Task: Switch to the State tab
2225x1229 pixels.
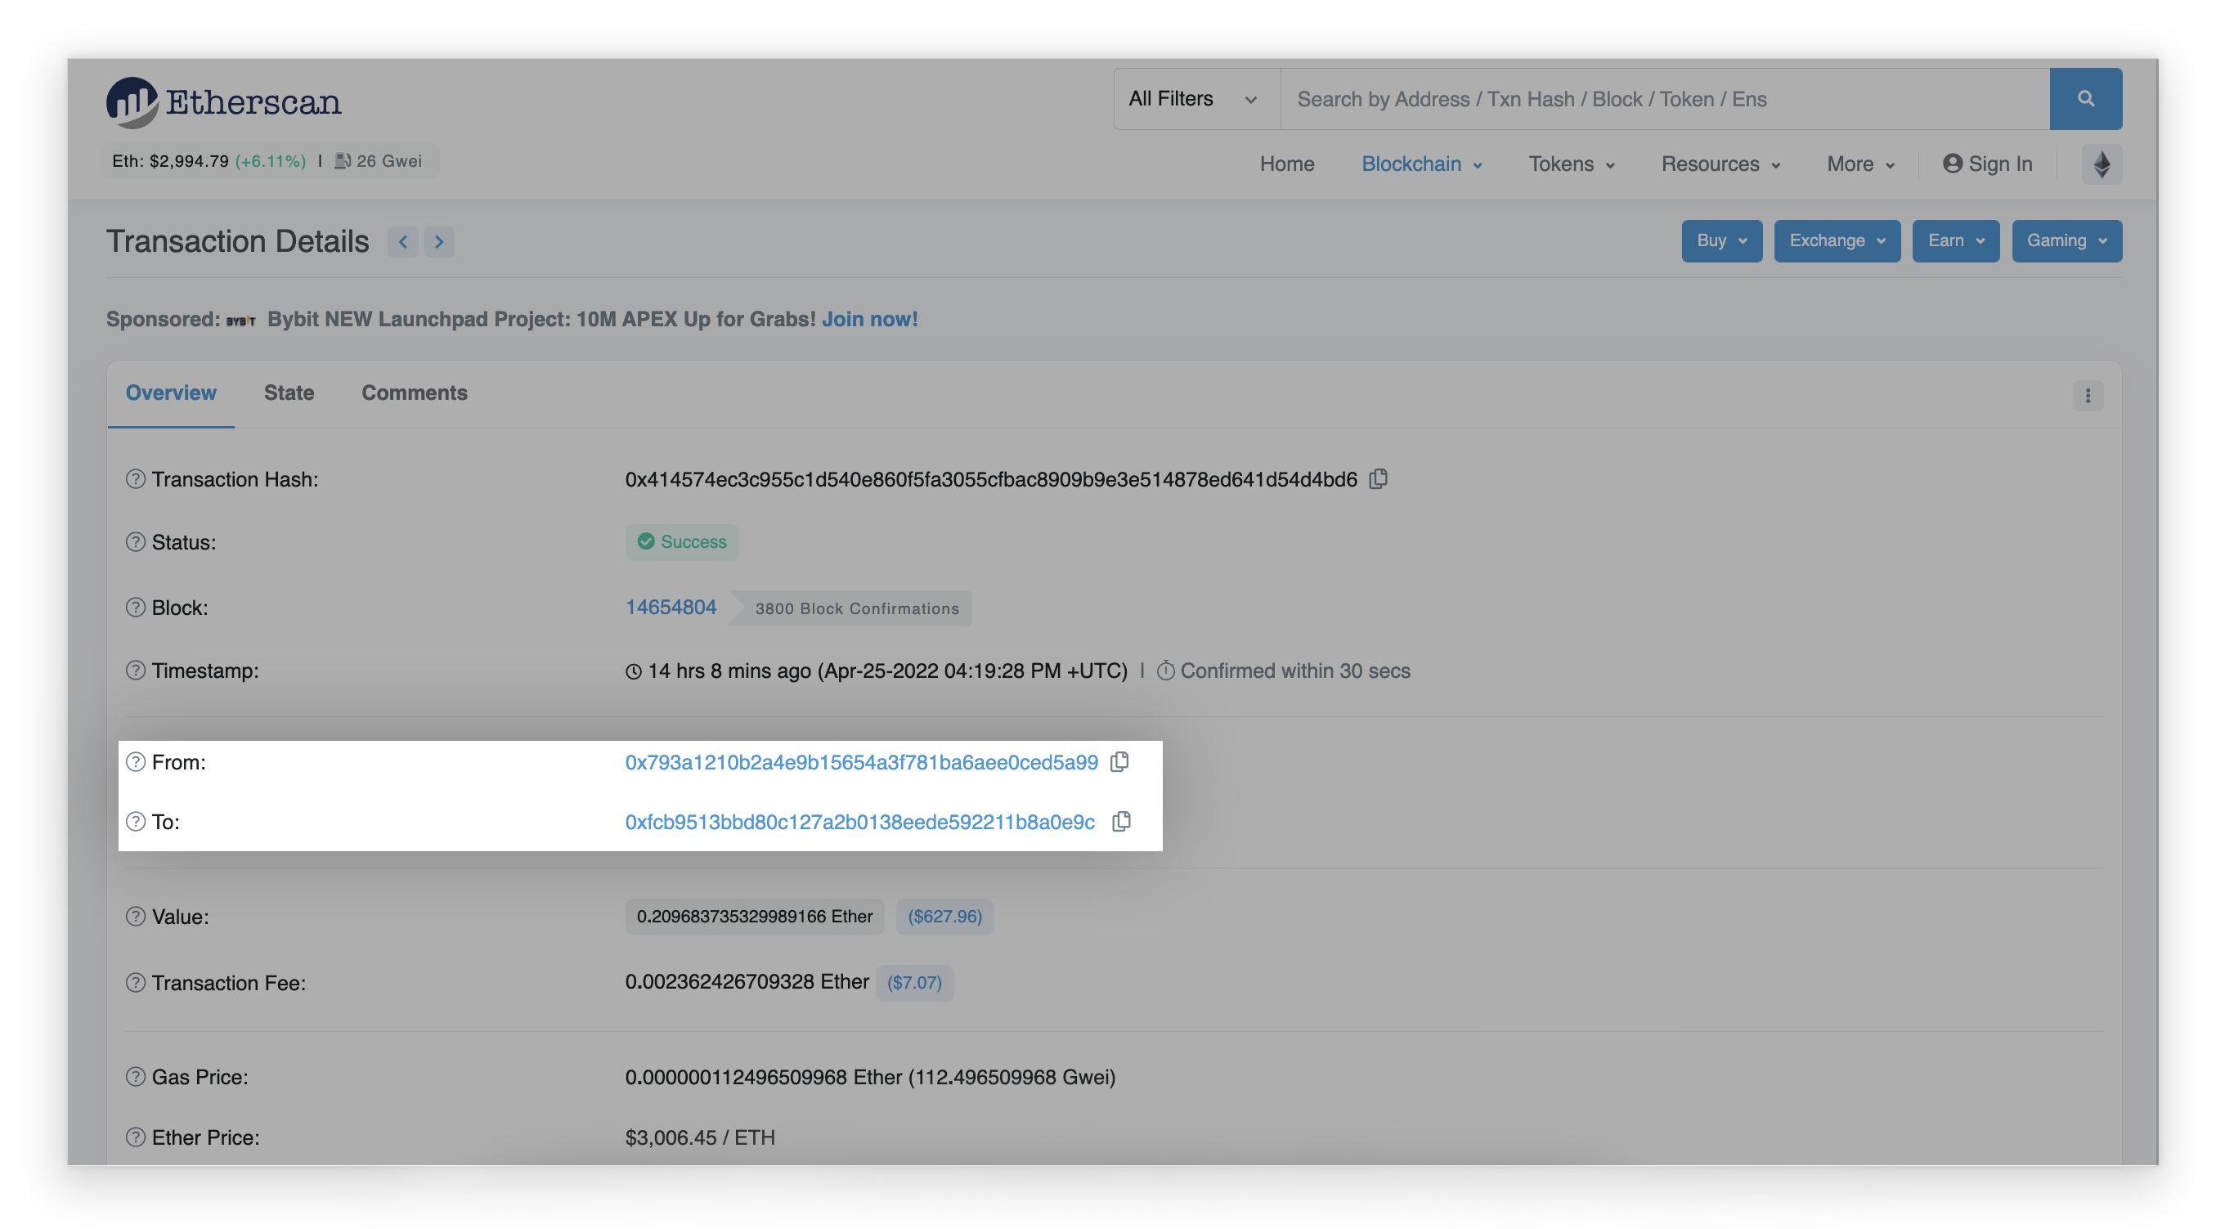Action: pos(289,392)
